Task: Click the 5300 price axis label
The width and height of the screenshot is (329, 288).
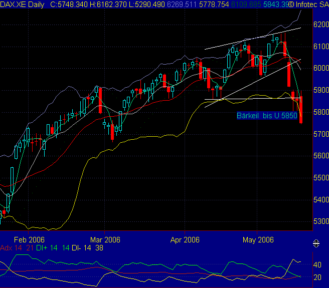Action: click(x=321, y=221)
